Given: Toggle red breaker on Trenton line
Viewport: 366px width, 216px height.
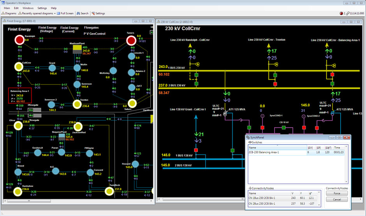Looking at the screenshot, I should coord(275,84).
